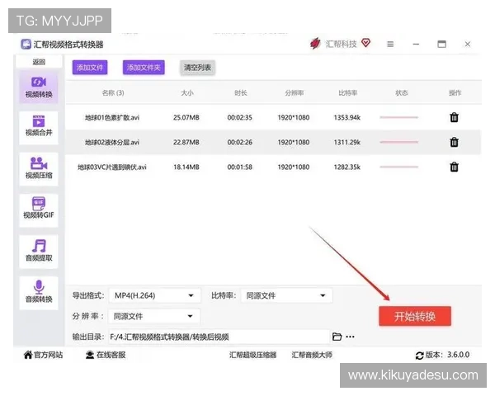Click the 版本: 3.6.0.0 version text
This screenshot has width=495, height=396.
tap(447, 355)
